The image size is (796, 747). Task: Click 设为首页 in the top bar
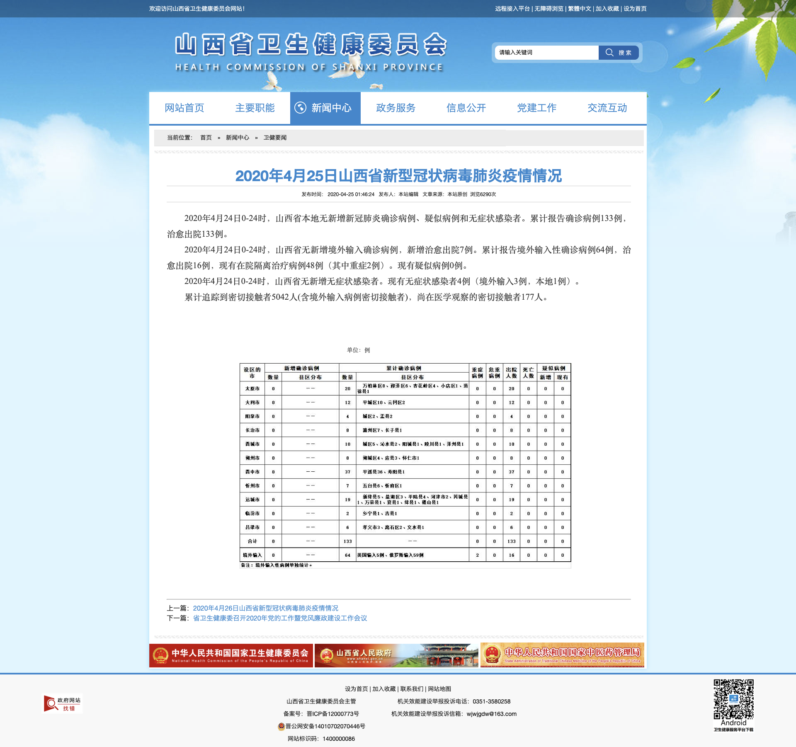click(x=635, y=9)
